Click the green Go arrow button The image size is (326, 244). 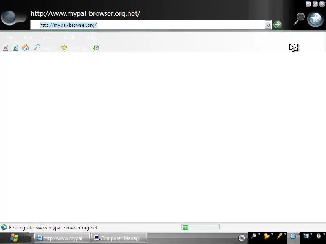pyautogui.click(x=278, y=25)
